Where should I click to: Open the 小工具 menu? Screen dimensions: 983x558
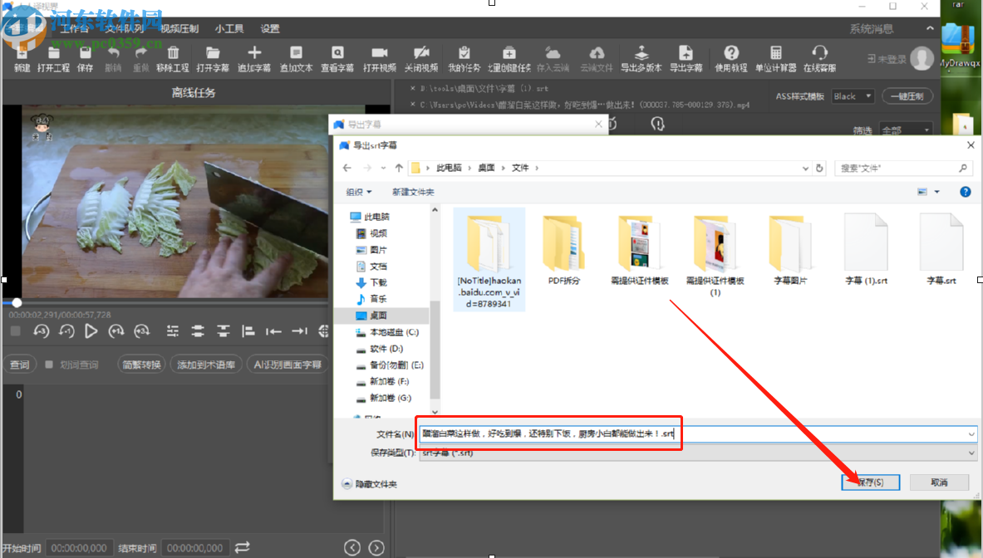click(x=229, y=27)
